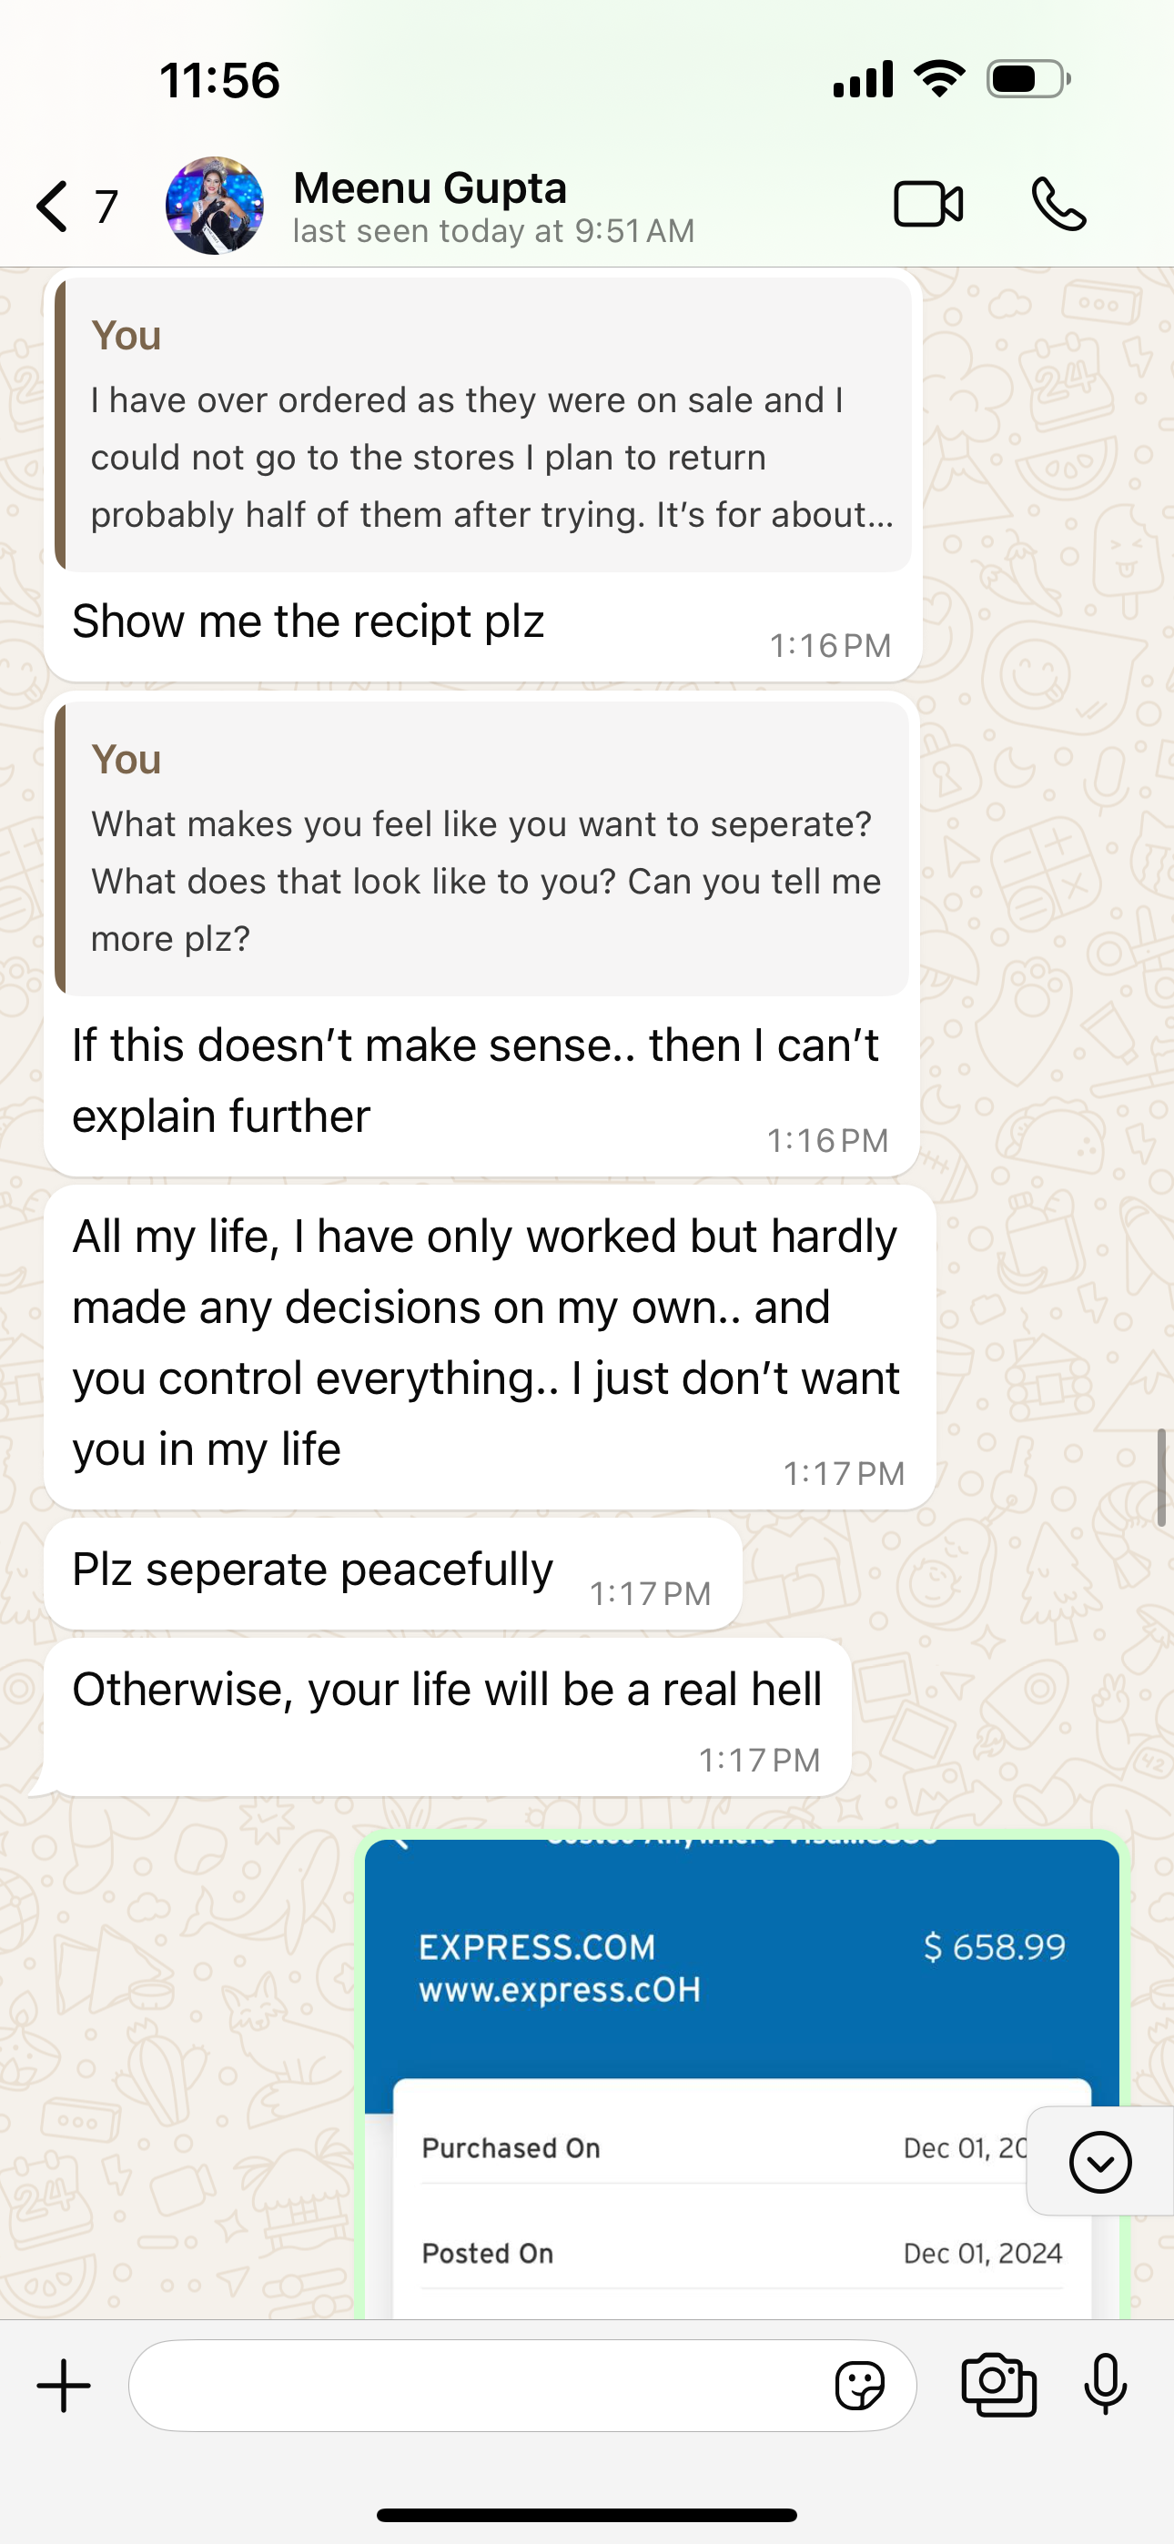Open Meenu Gupta contact info
Image resolution: width=1174 pixels, height=2544 pixels.
click(494, 206)
